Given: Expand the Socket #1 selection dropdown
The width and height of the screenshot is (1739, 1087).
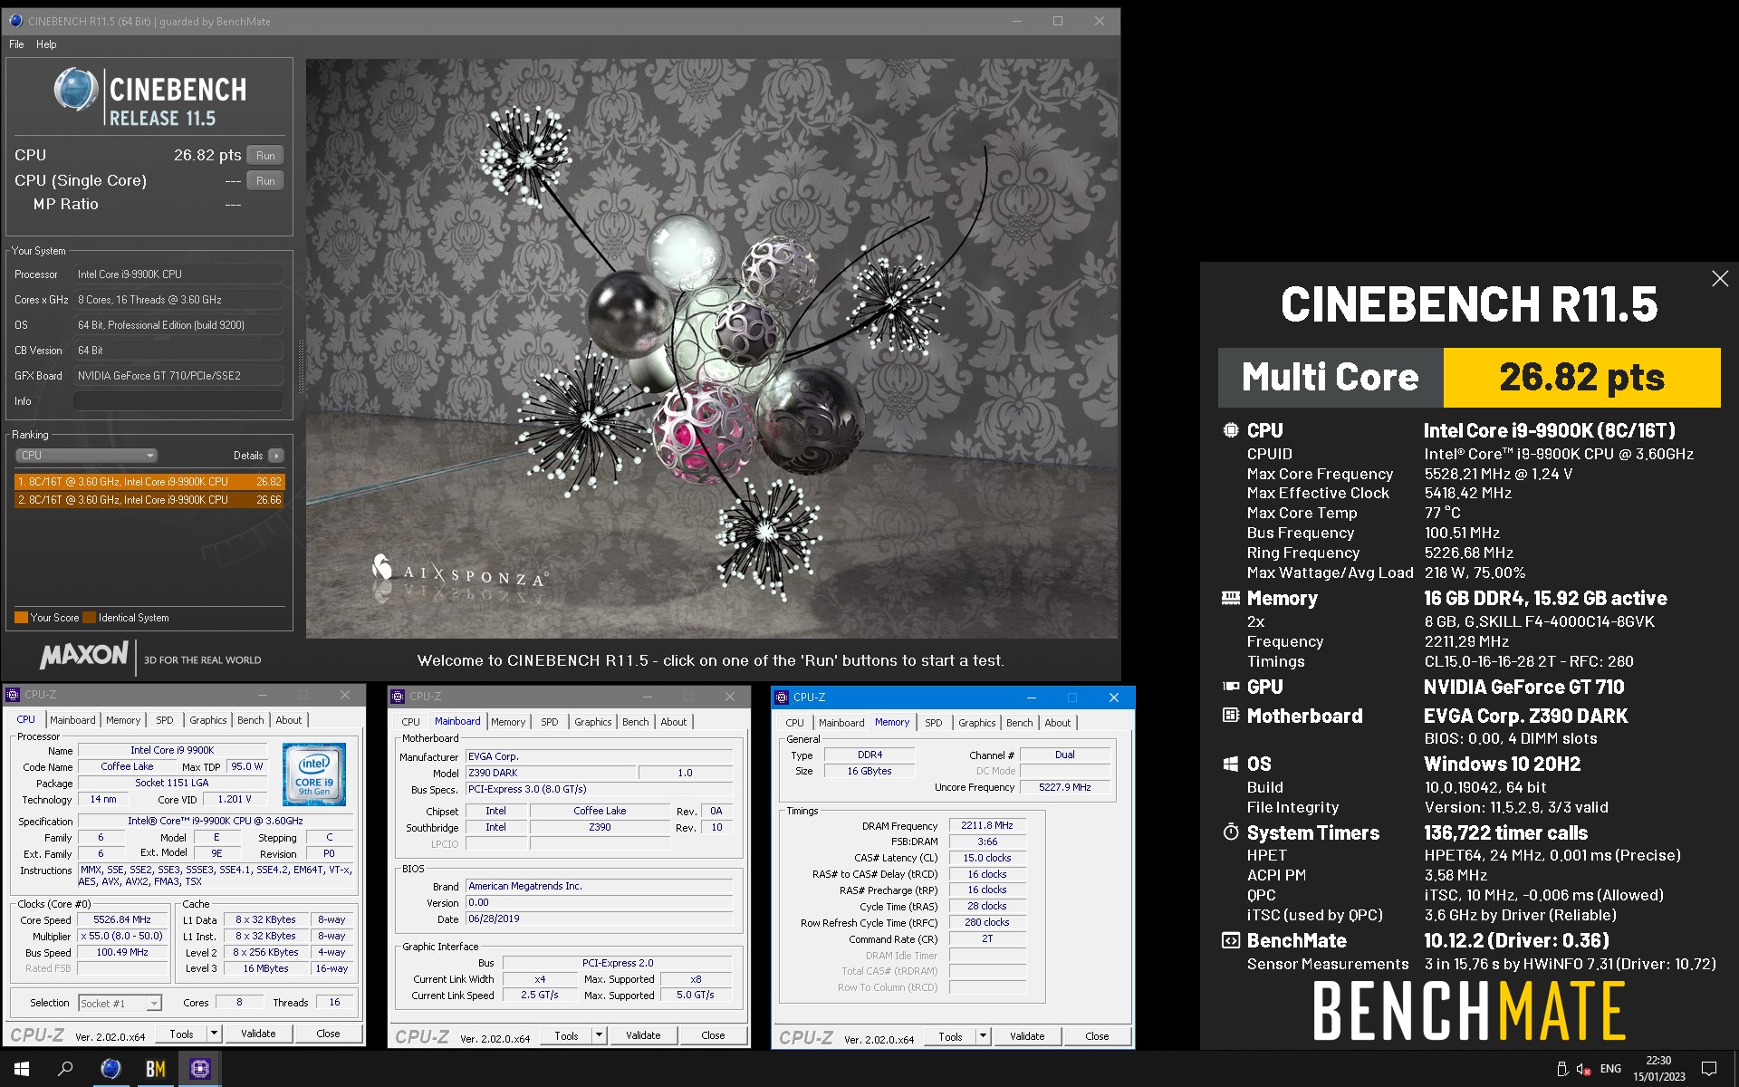Looking at the screenshot, I should pyautogui.click(x=120, y=1003).
